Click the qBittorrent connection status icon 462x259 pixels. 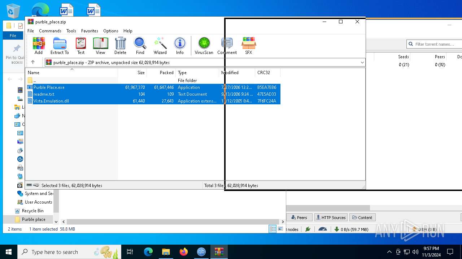(308, 229)
